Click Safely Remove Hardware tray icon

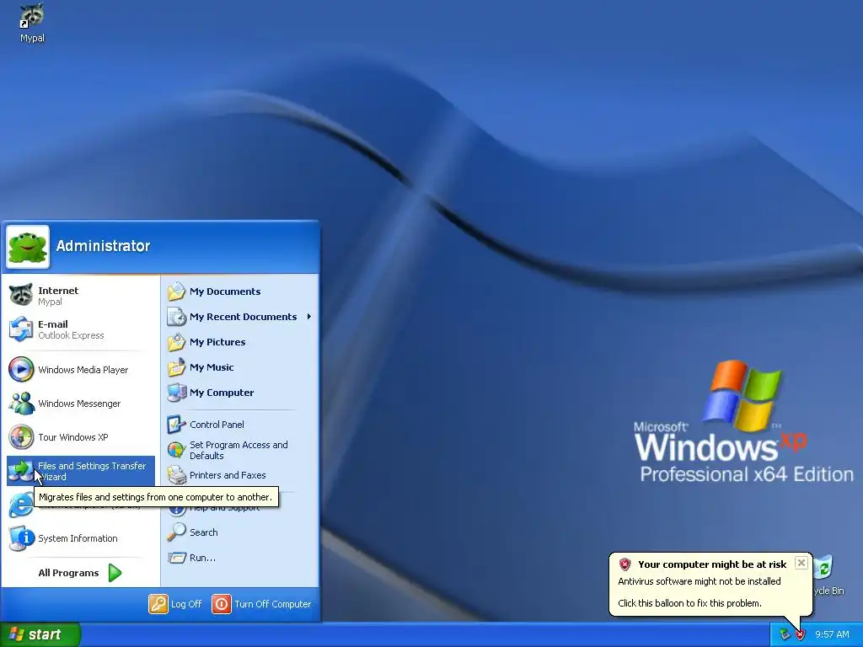[x=785, y=634]
